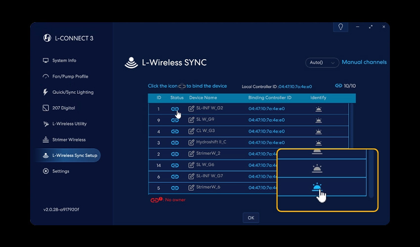Identify device SL-INF W_G2 with beacon icon
This screenshot has width=420, height=247.
319,109
